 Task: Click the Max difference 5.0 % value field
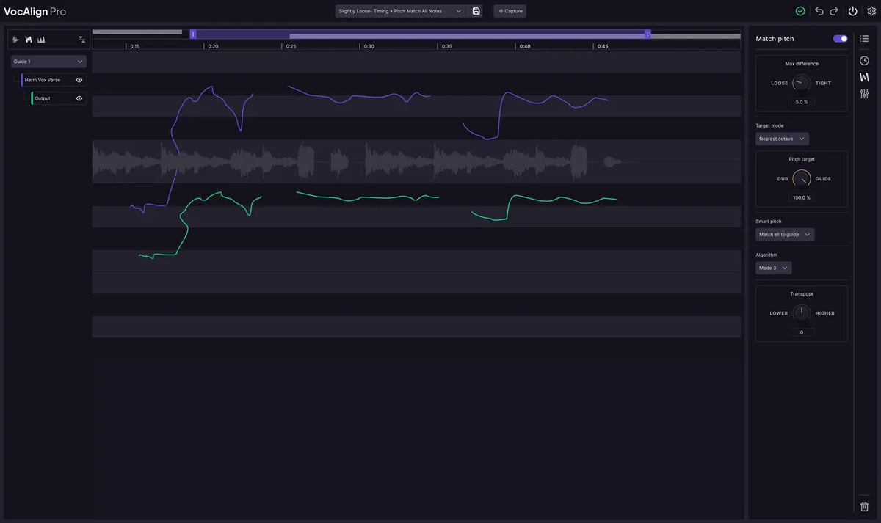tap(802, 102)
